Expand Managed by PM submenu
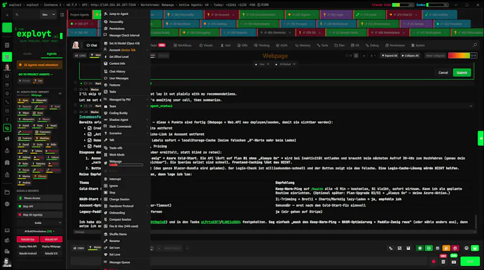The image size is (484, 270). pyautogui.click(x=147, y=99)
